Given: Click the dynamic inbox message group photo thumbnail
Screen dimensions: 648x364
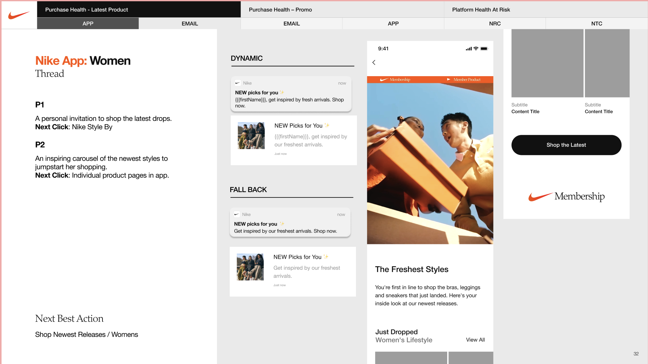Looking at the screenshot, I should coord(251,136).
